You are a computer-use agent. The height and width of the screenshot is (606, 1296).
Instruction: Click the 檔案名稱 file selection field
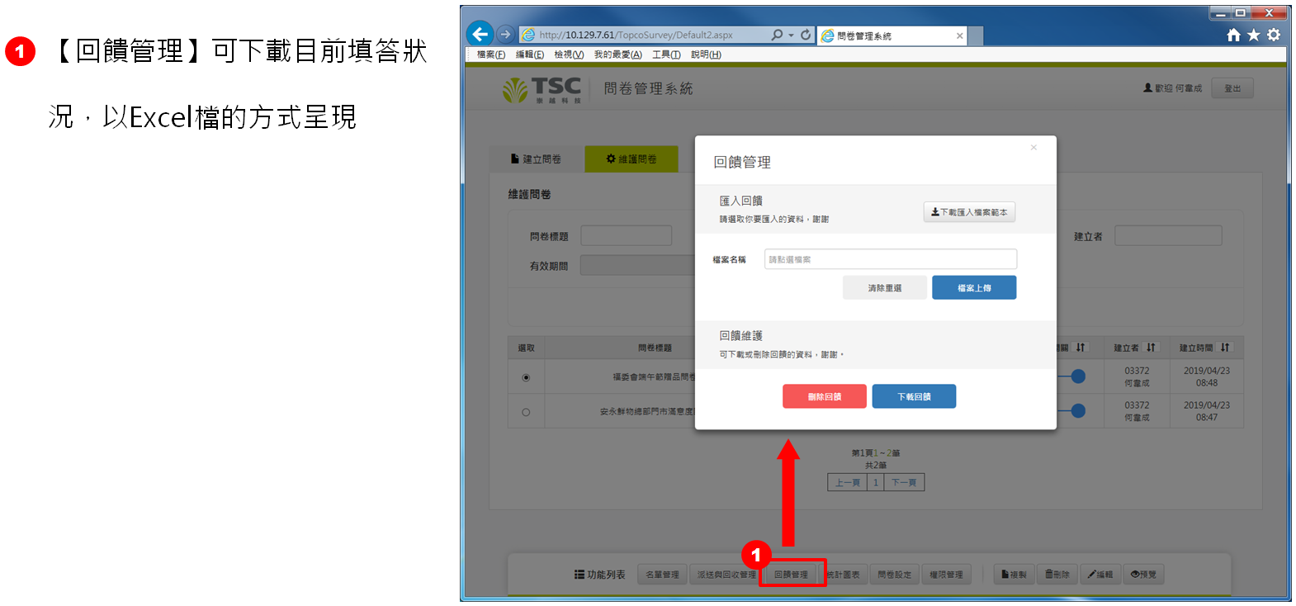(890, 259)
